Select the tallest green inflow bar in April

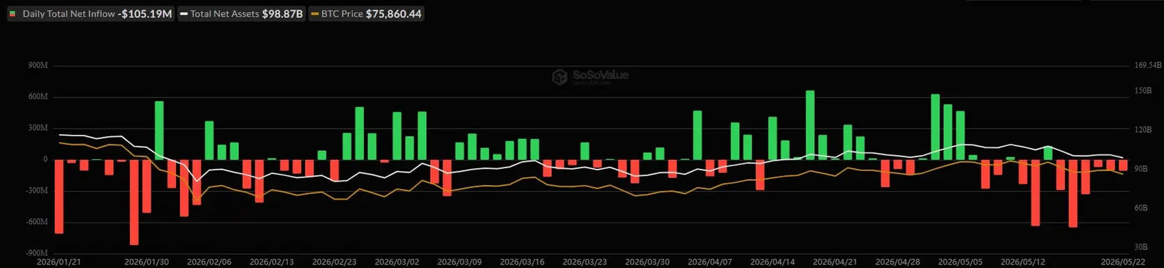pos(810,125)
